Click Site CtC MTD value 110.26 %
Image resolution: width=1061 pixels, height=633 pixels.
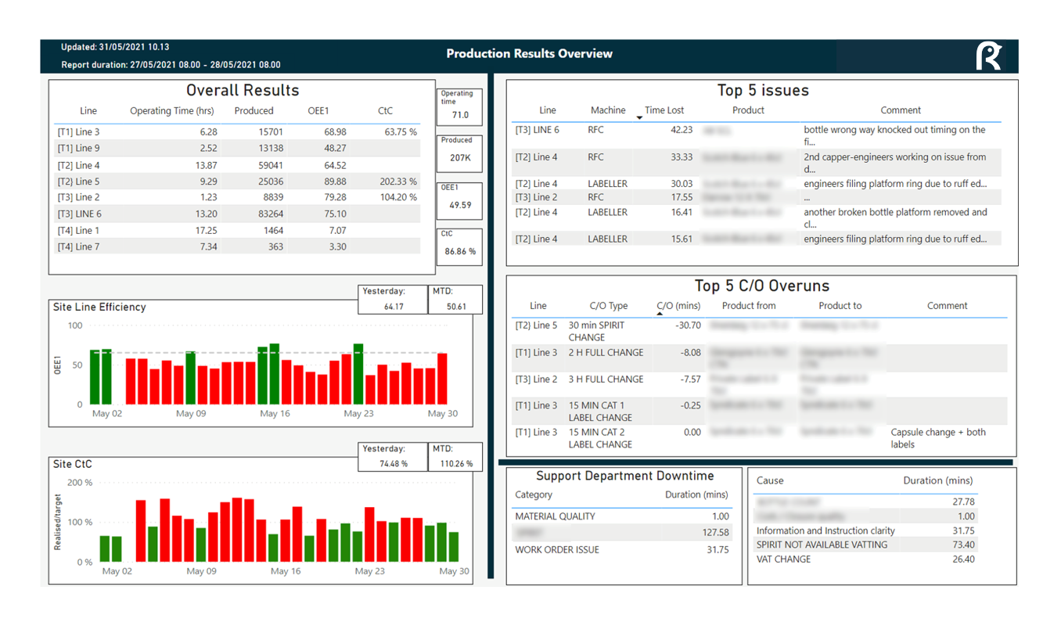tap(456, 464)
